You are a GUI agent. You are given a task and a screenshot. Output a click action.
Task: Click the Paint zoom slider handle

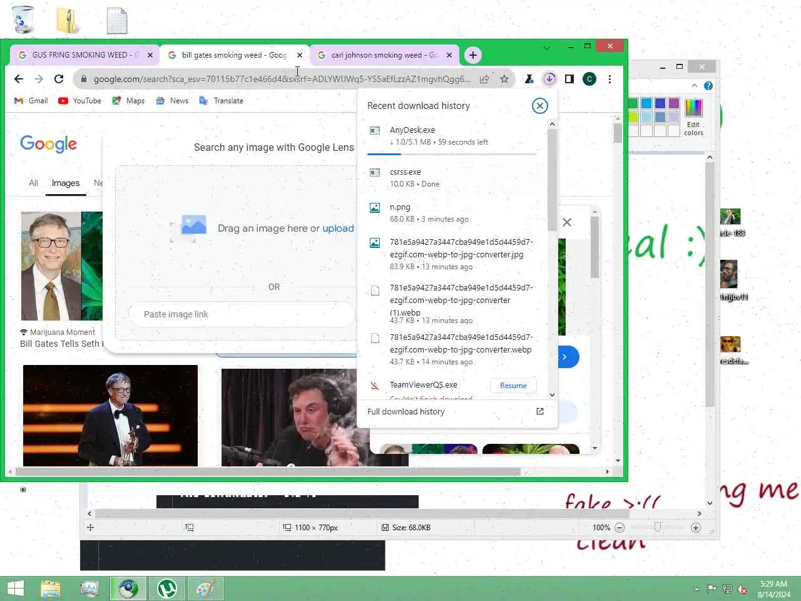657,528
